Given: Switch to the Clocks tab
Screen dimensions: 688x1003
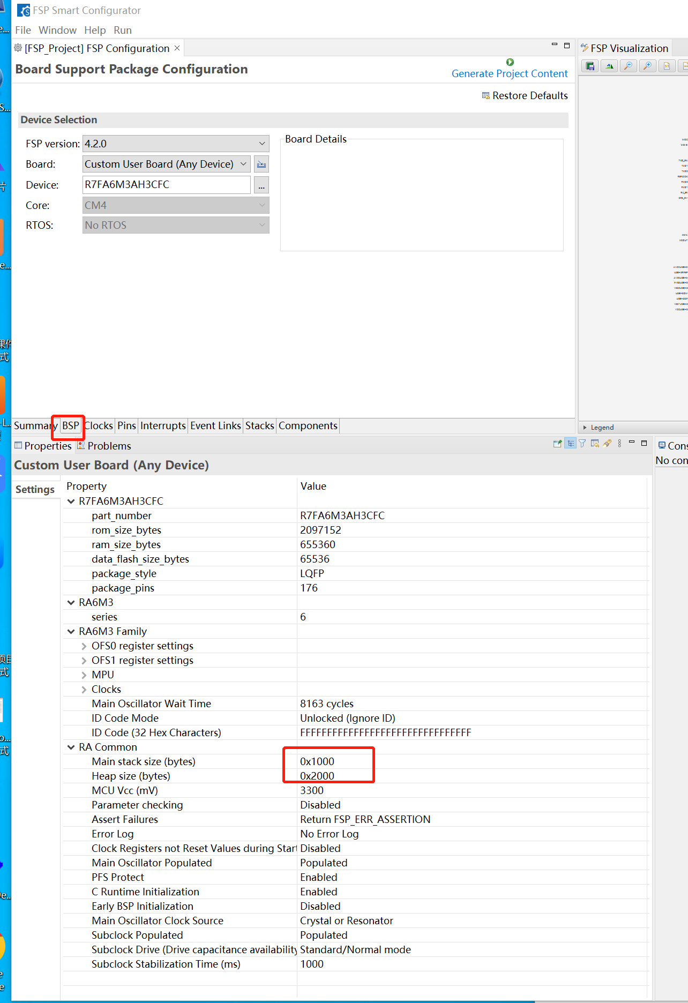Looking at the screenshot, I should [x=99, y=426].
